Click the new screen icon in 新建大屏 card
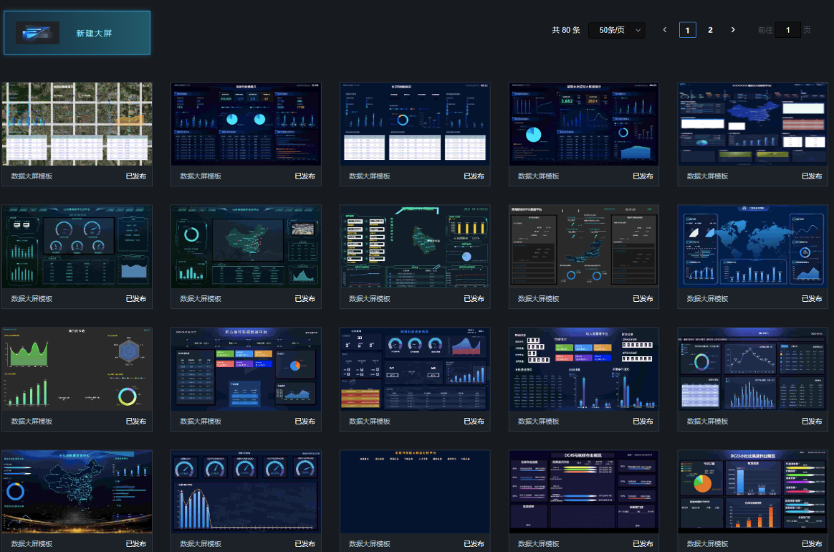Viewport: 834px width, 552px height. coord(37,33)
